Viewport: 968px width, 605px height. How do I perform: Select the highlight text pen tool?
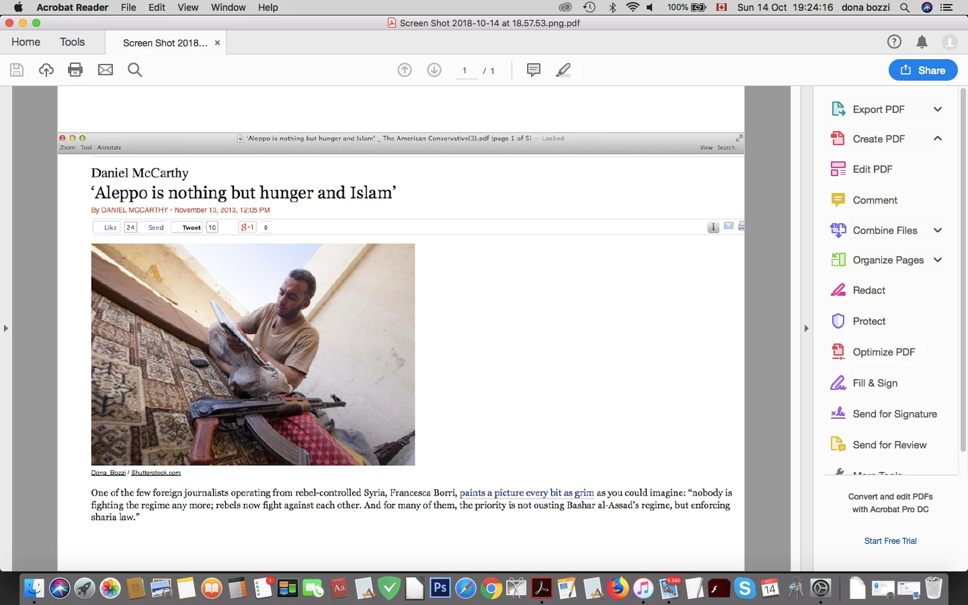(563, 70)
